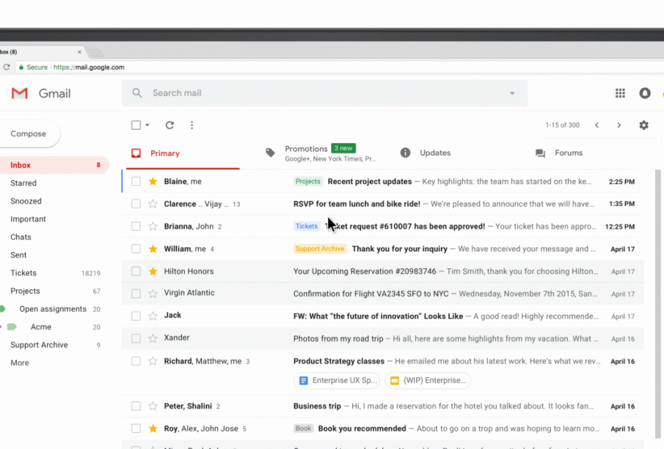Expand the search options dropdown arrow

tap(512, 93)
